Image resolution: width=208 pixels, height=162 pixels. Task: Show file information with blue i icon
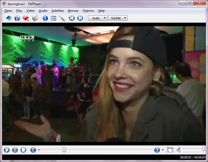(x=45, y=18)
